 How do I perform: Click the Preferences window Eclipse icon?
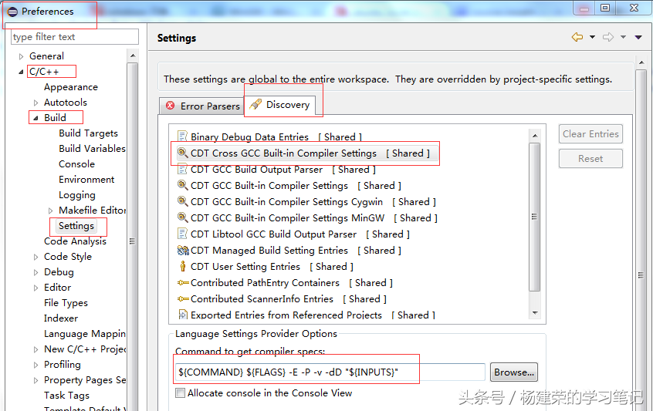tap(13, 12)
